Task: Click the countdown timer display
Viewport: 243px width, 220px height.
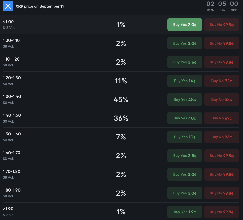Action: click(x=222, y=6)
